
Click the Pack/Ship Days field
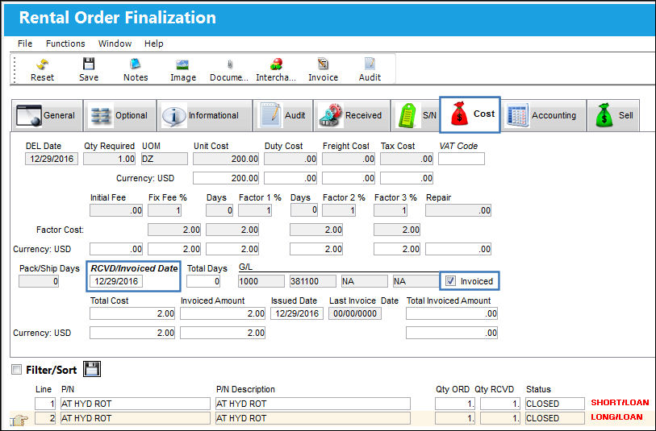[x=39, y=281]
